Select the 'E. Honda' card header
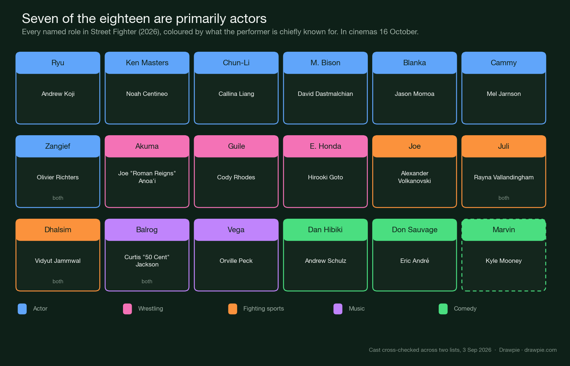Viewport: 570px width, 366px height. pyautogui.click(x=326, y=146)
